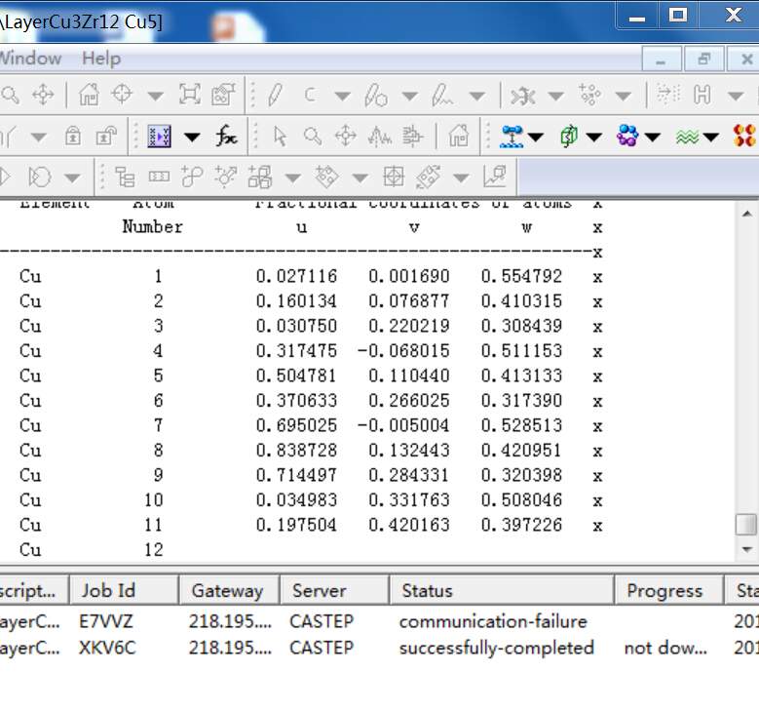Click the Status column header
Viewport: 759px width, 712px height.
coord(502,590)
